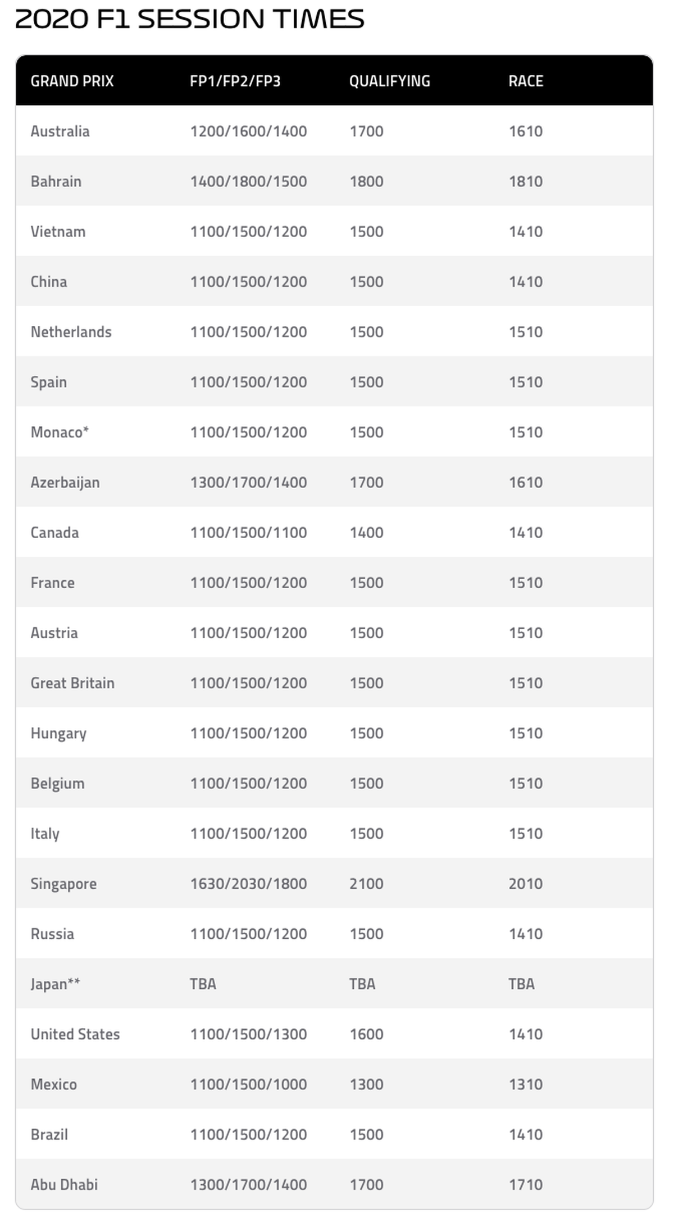Click the United States row label
This screenshot has height=1218, width=674.
pyautogui.click(x=75, y=1034)
